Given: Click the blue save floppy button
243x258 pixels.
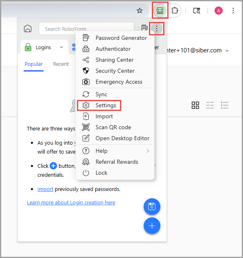Looking at the screenshot, I should coord(152,206).
